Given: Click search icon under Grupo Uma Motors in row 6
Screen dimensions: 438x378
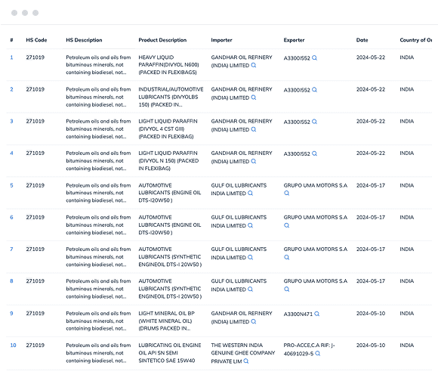Looking at the screenshot, I should click(x=287, y=225).
